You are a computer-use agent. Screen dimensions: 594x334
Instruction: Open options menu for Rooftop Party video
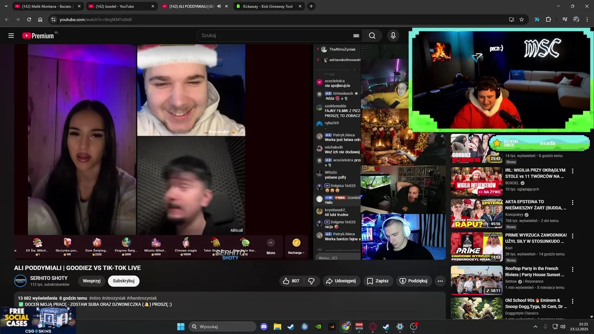point(572,270)
